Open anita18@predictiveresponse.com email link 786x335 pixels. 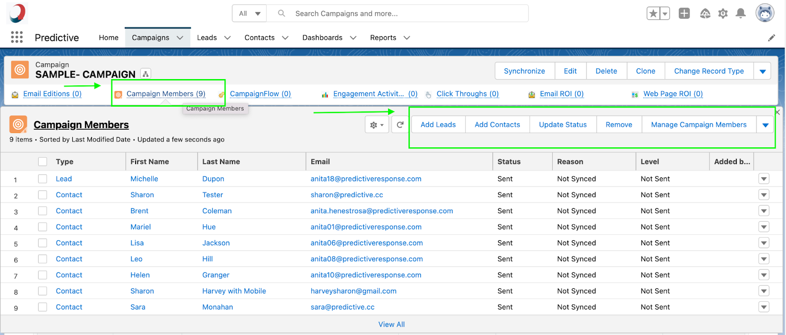click(366, 179)
